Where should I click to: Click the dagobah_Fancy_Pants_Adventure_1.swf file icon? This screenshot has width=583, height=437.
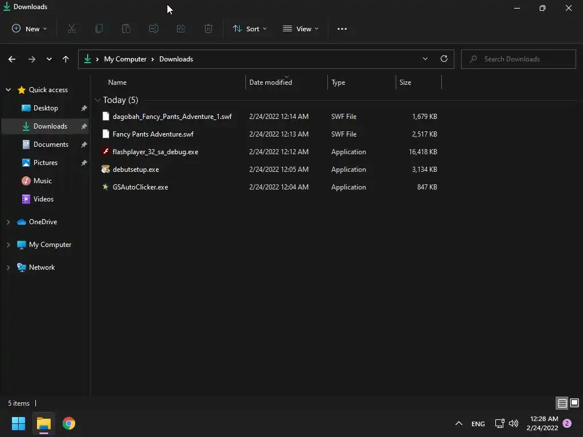pos(105,116)
